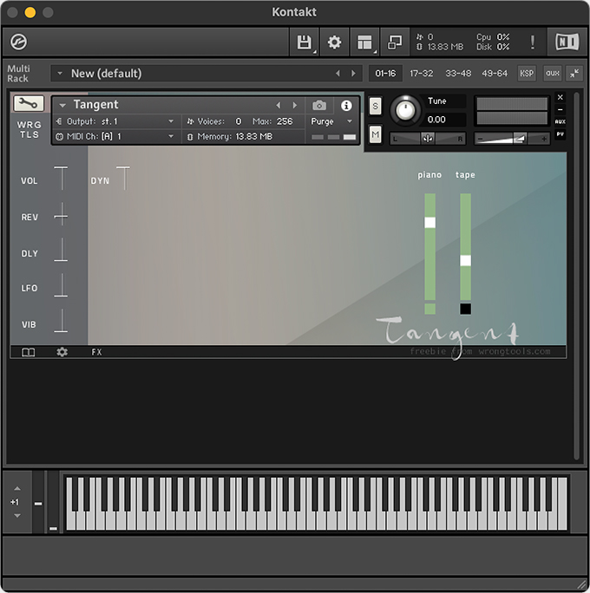
Task: Take snapshot with camera icon
Action: click(319, 106)
